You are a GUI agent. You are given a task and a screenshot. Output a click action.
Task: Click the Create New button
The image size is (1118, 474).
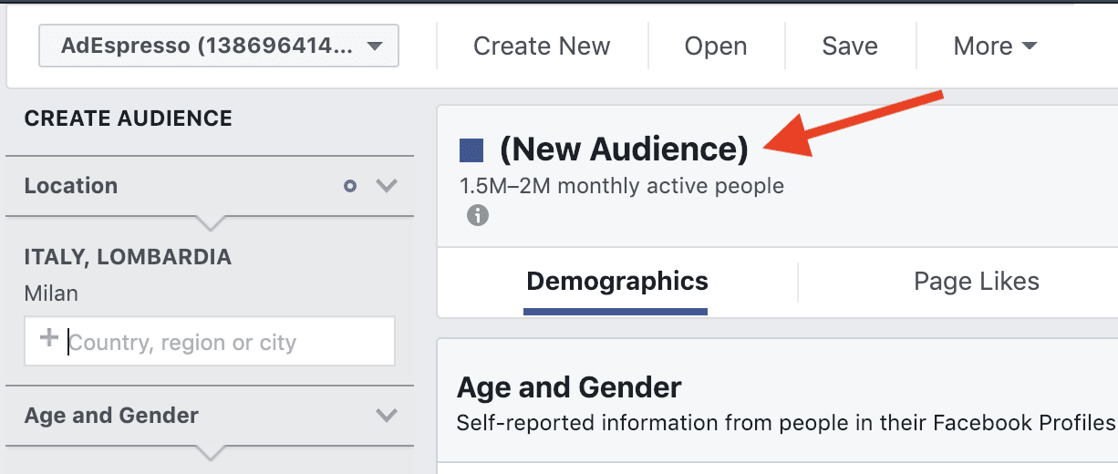click(x=542, y=46)
